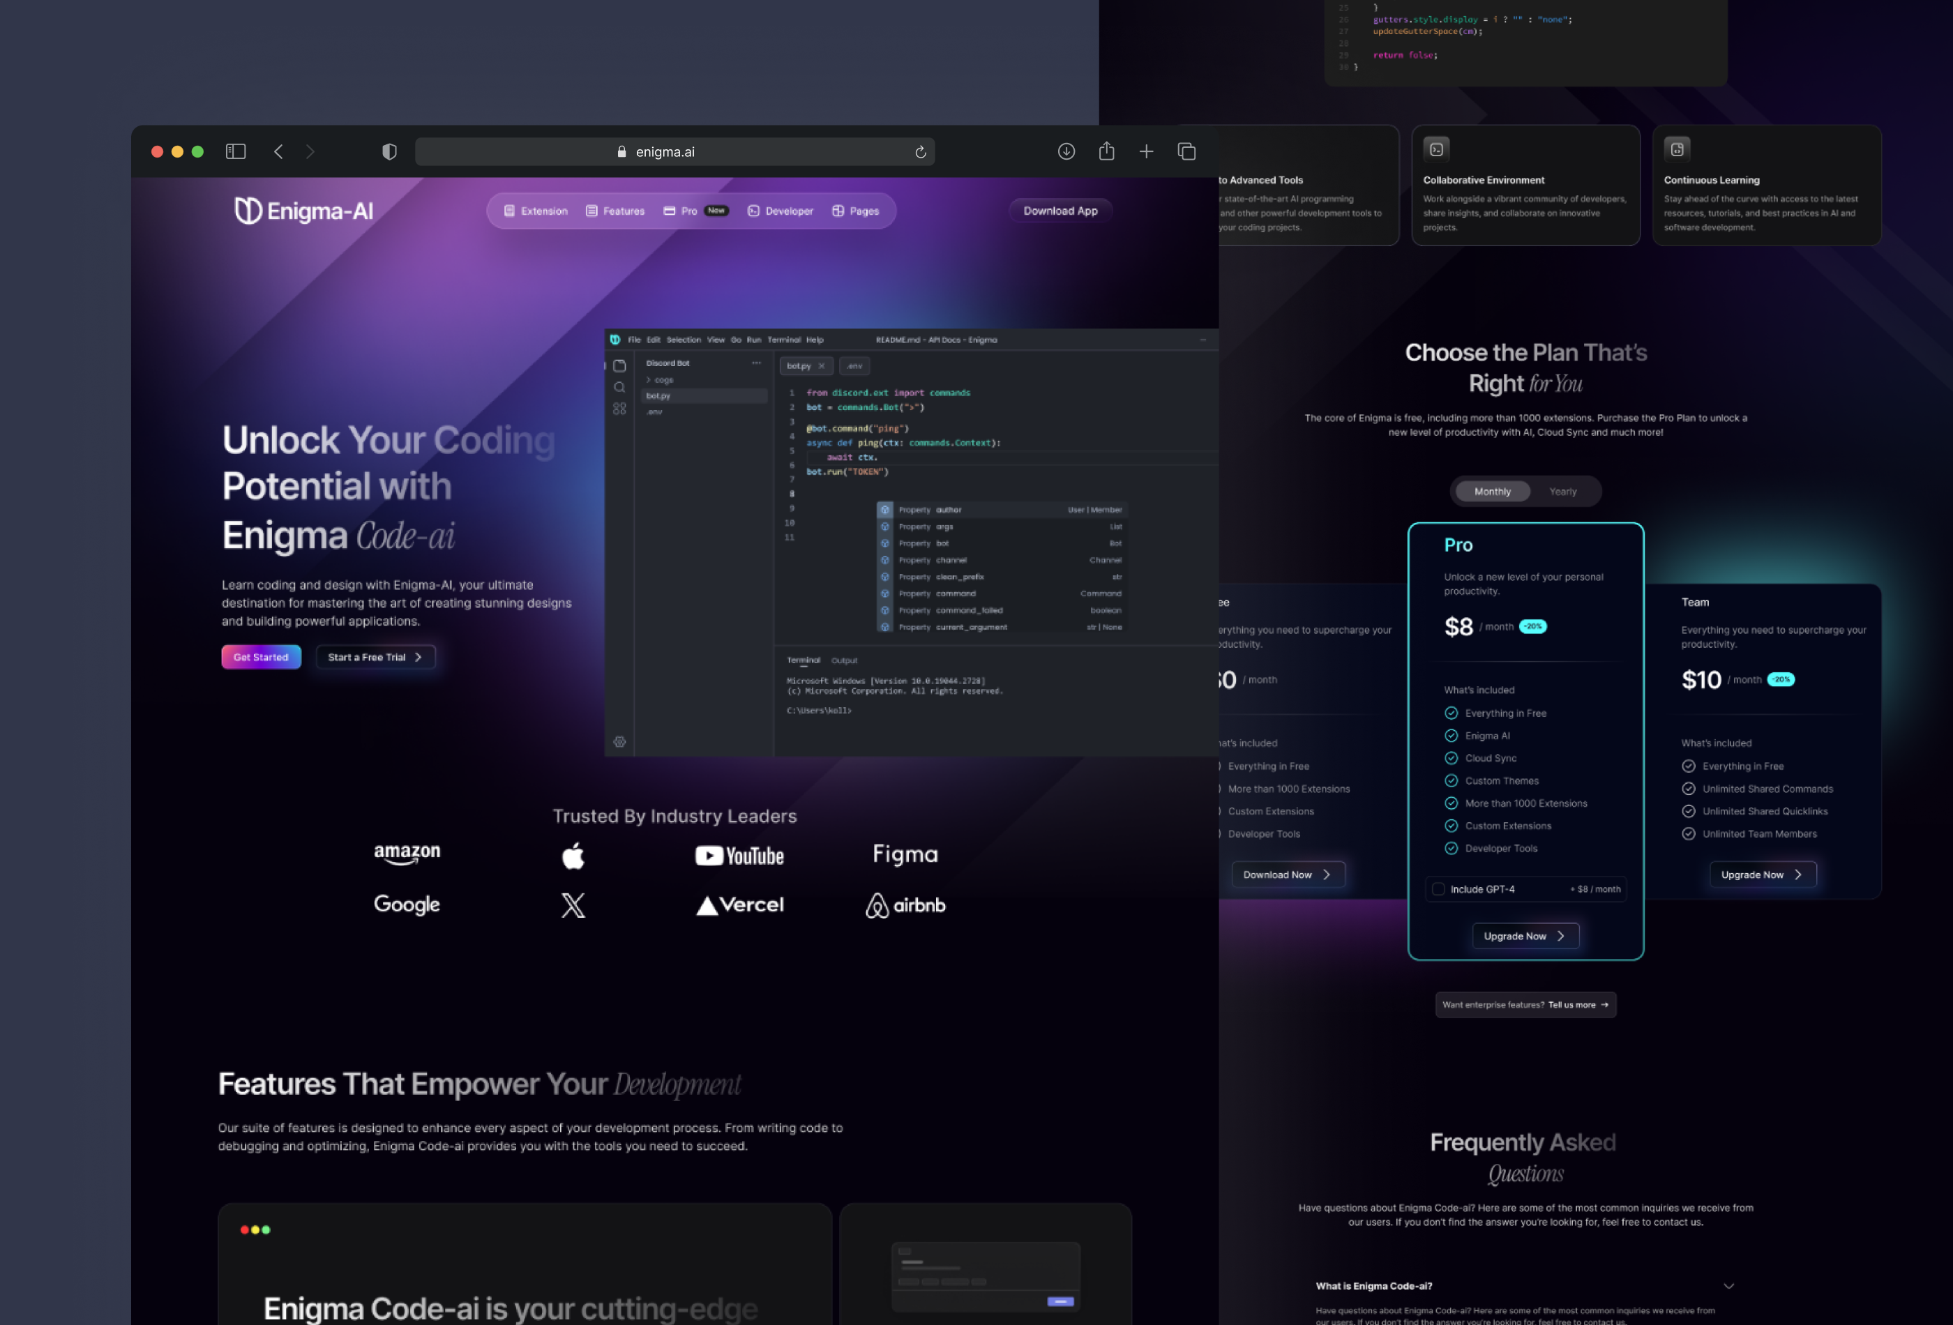The height and width of the screenshot is (1325, 1953).
Task: Open the explorer files icon in editor sidebar
Action: point(619,365)
